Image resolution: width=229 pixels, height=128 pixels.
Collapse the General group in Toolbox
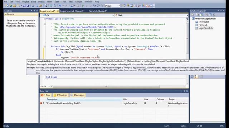click(6, 14)
